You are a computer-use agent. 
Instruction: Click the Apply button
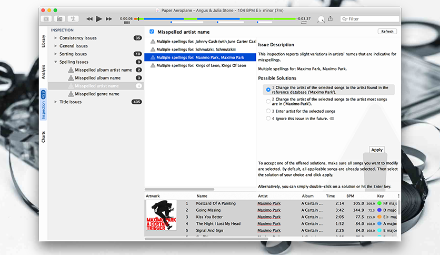[x=377, y=150]
